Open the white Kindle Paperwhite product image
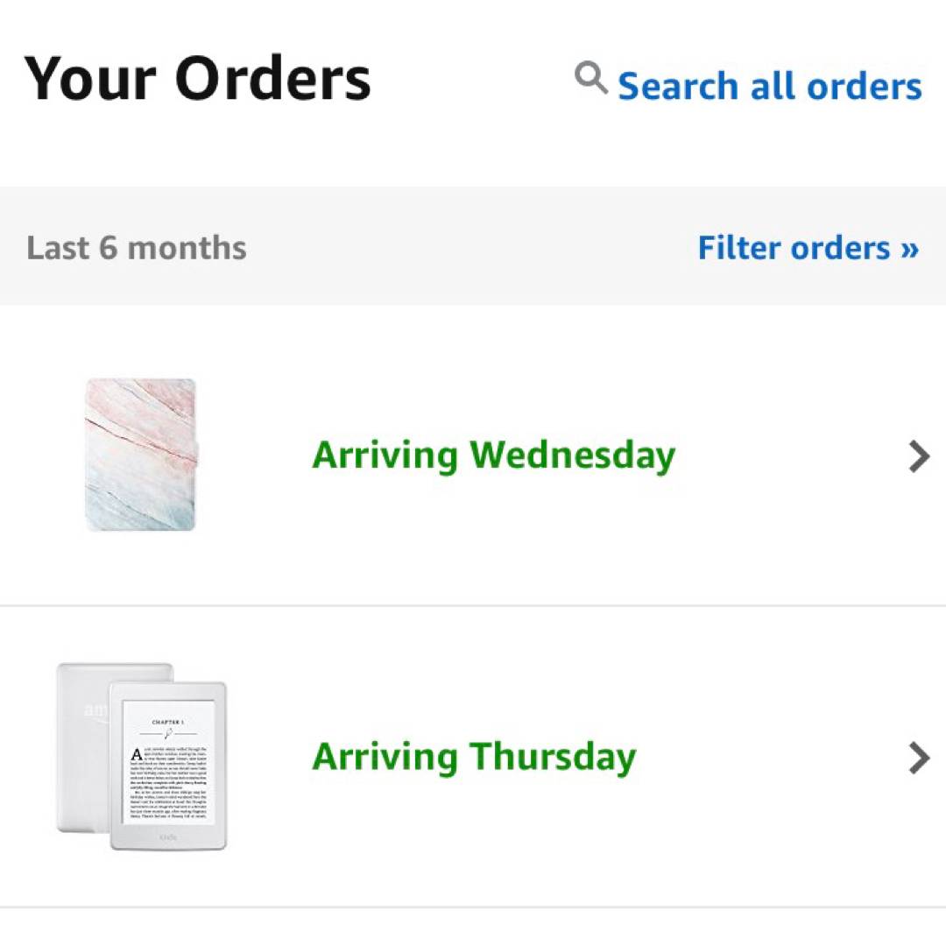The width and height of the screenshot is (946, 946). point(142,757)
